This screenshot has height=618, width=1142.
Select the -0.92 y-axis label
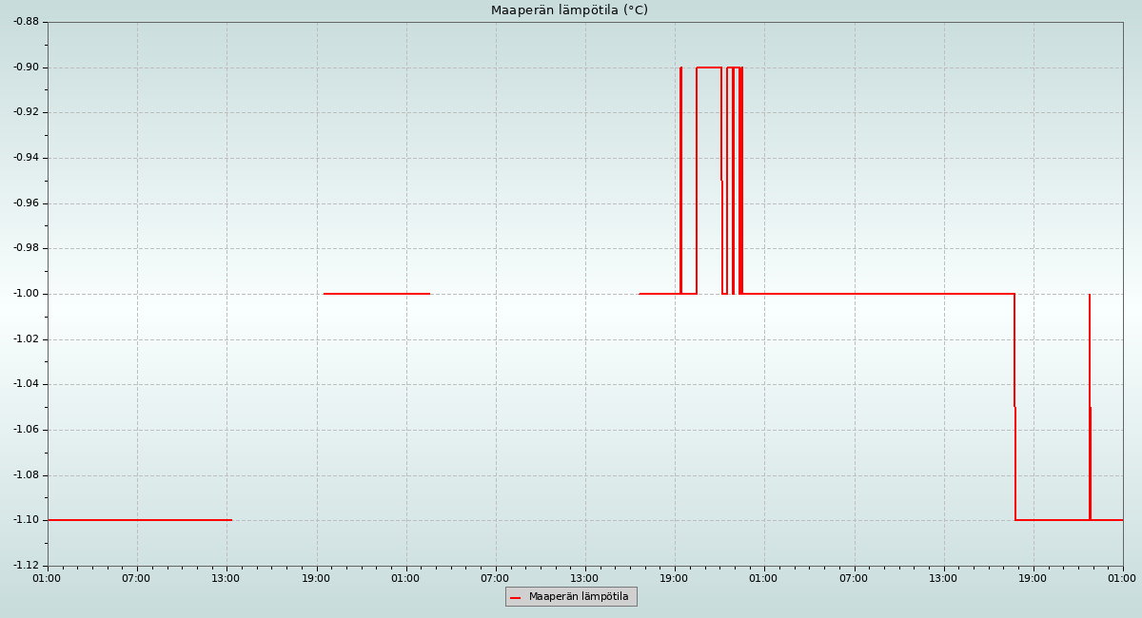point(24,112)
